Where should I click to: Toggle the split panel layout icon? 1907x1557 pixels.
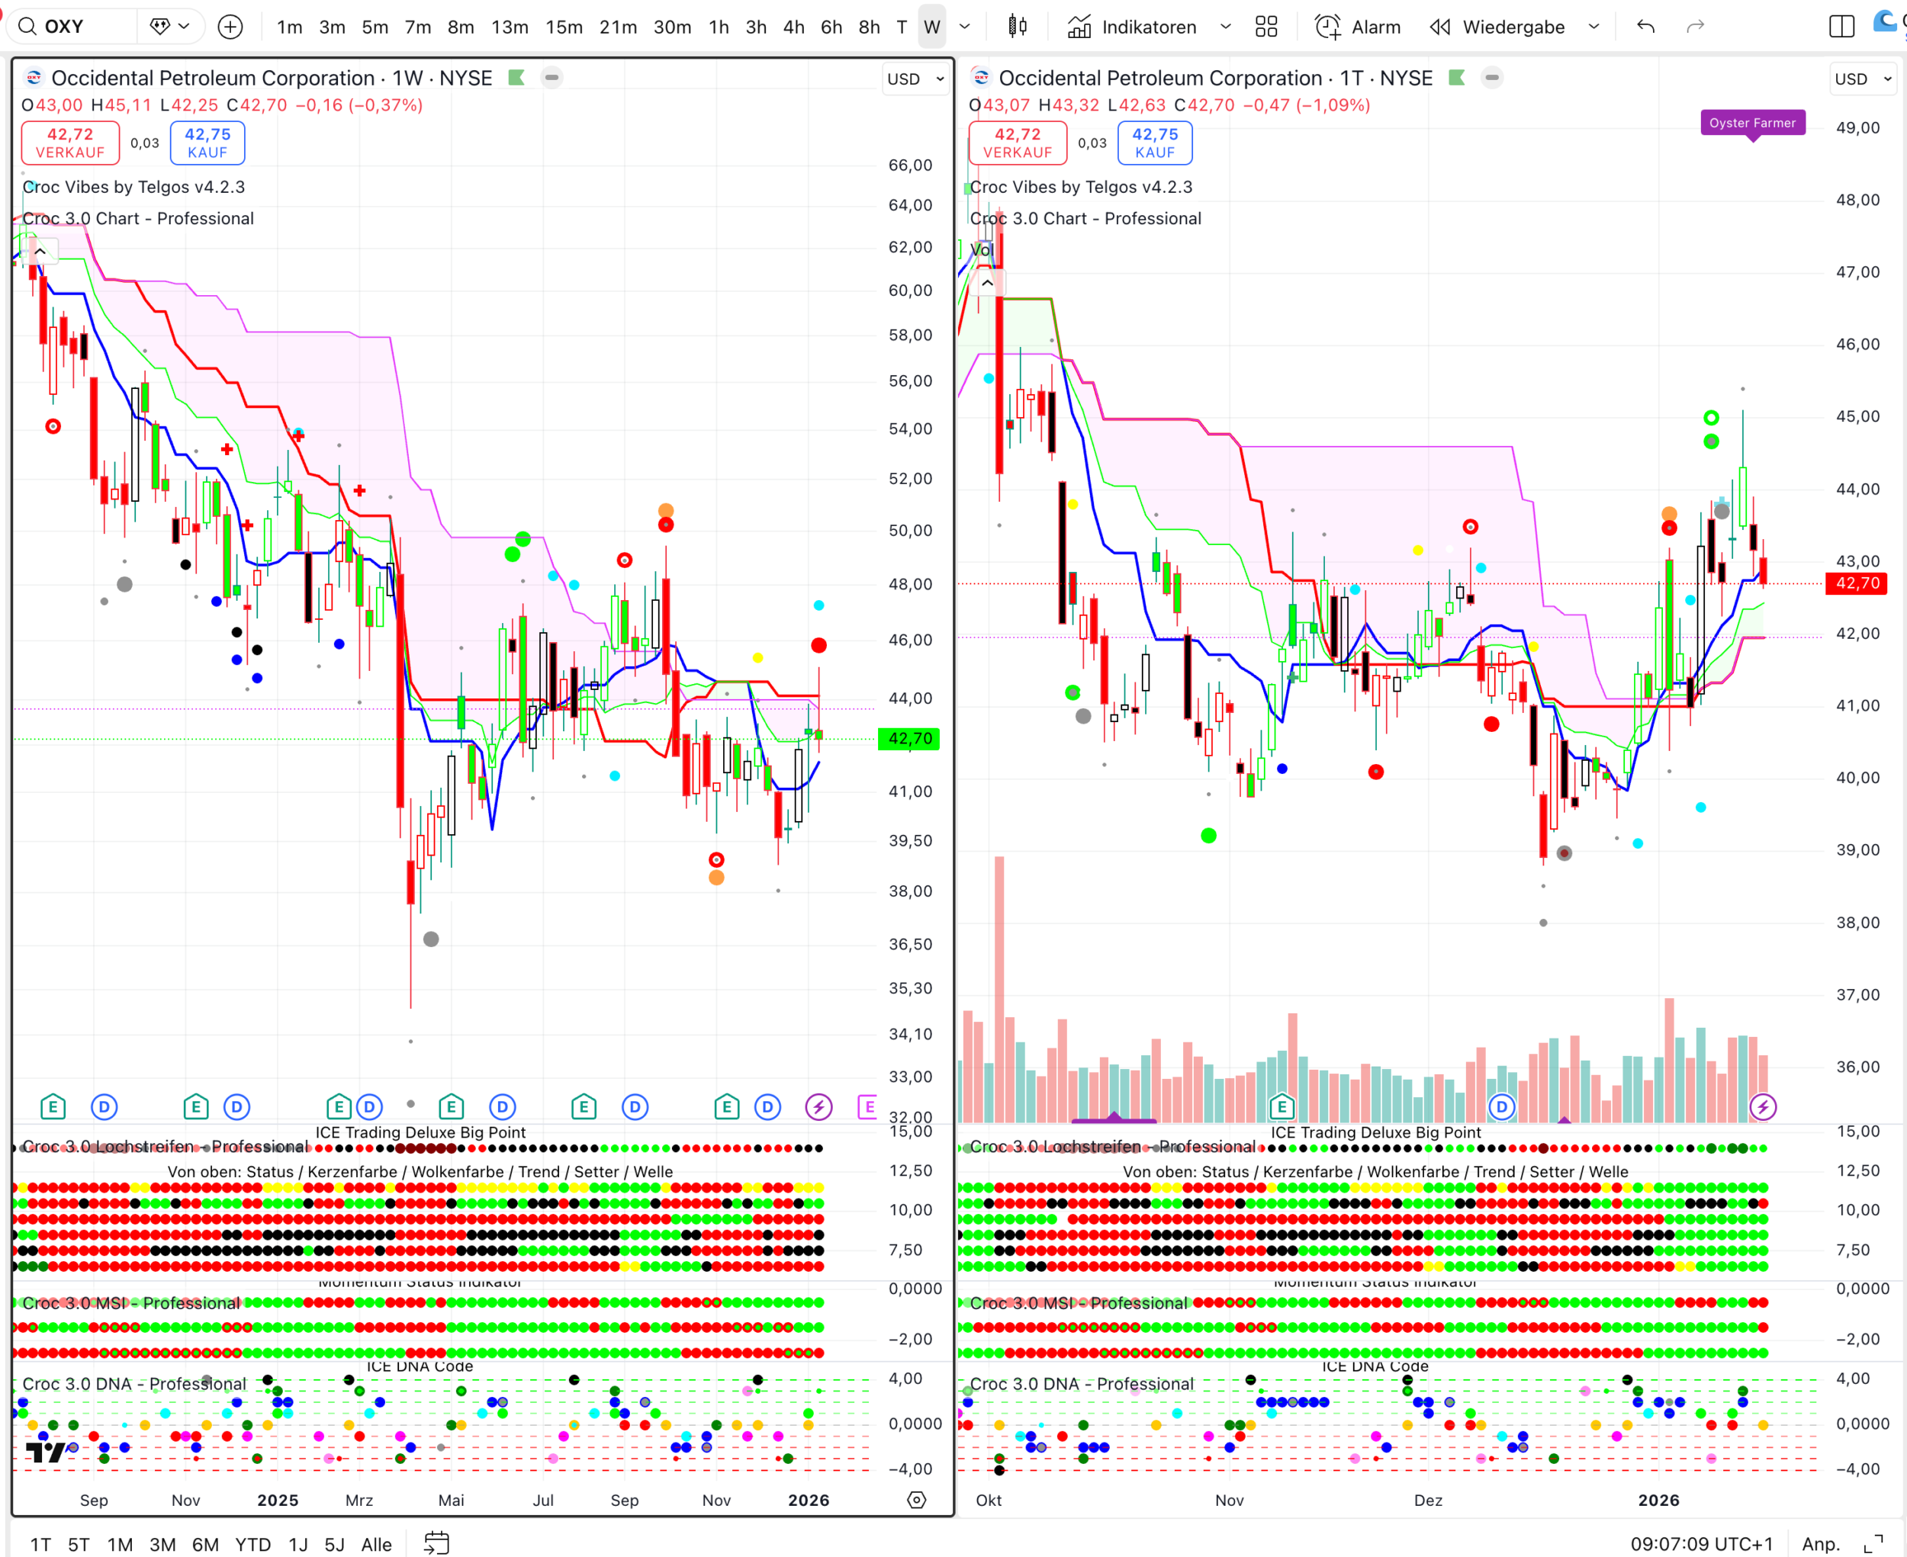[1841, 27]
